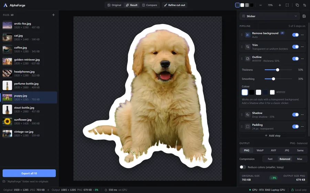310x193 pixels.
Task: Set compression to Fast
Action: [270, 159]
